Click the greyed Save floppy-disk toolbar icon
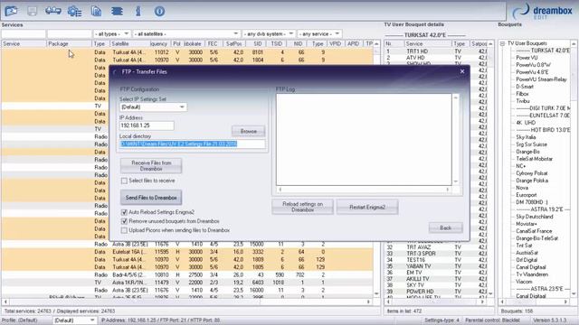This screenshot has height=325, width=579. [x=33, y=11]
